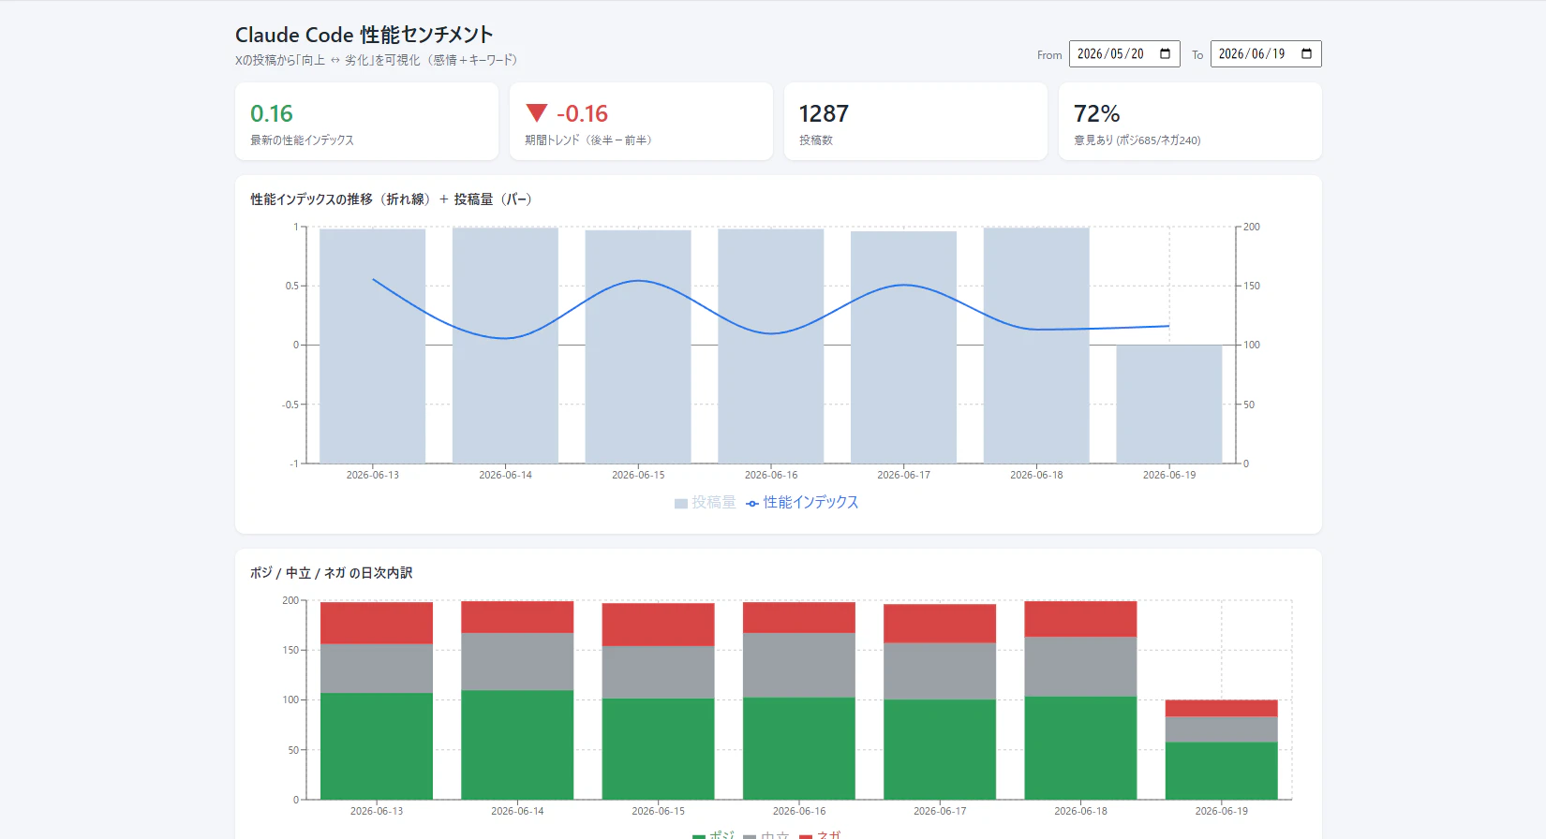Click the red negative segment for 2026-06-19
Screen dimensions: 1546x839
(1222, 708)
